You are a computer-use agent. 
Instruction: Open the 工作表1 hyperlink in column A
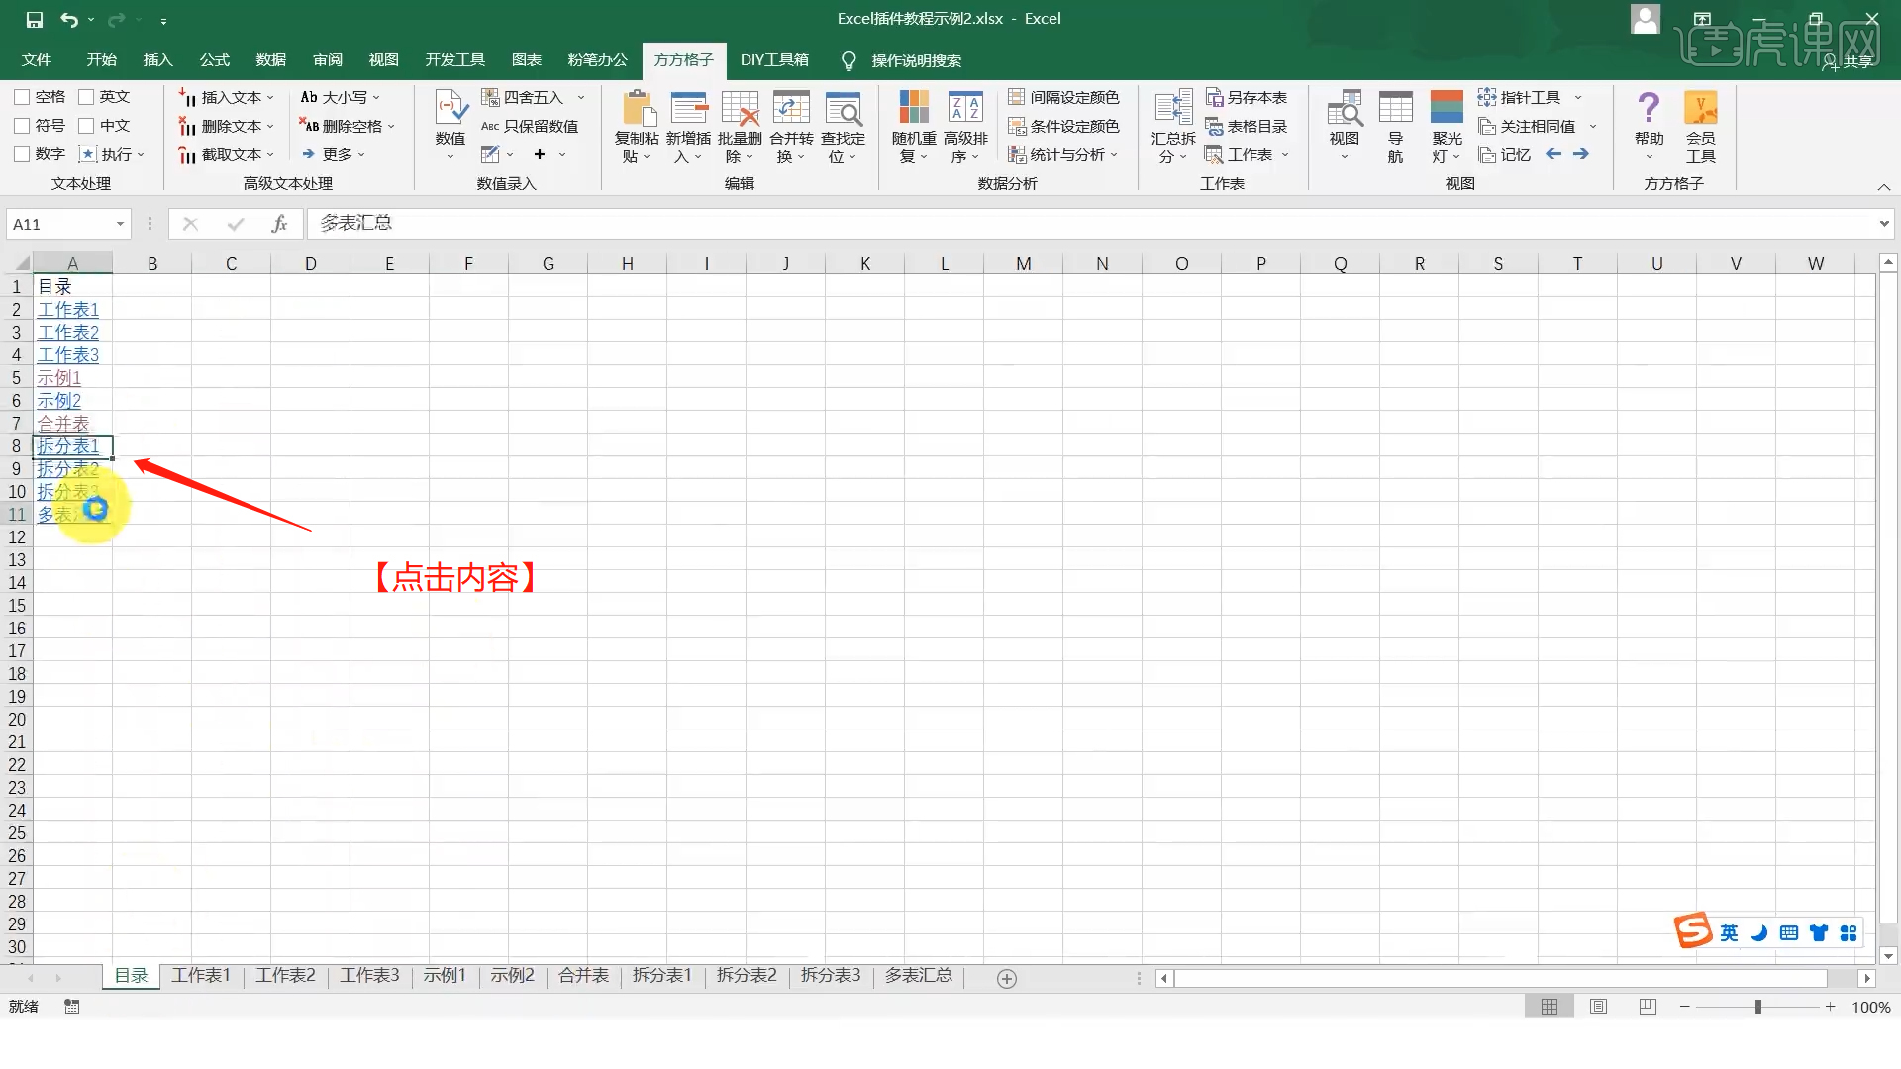coord(68,310)
